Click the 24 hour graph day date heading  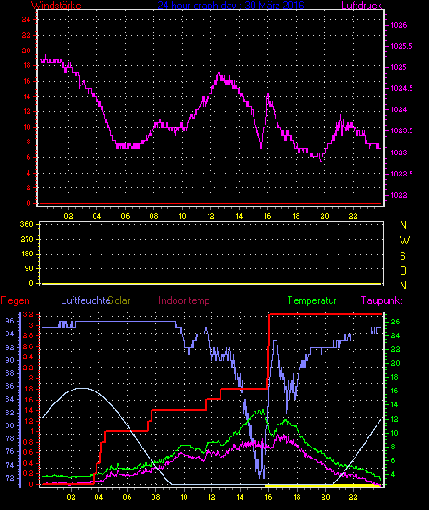point(231,6)
